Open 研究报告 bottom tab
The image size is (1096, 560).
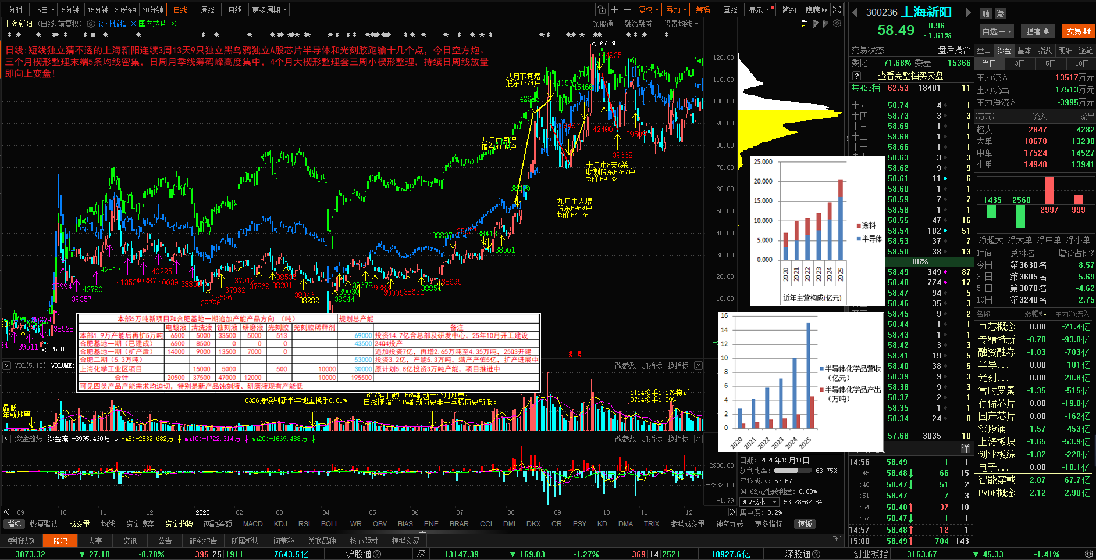click(203, 541)
